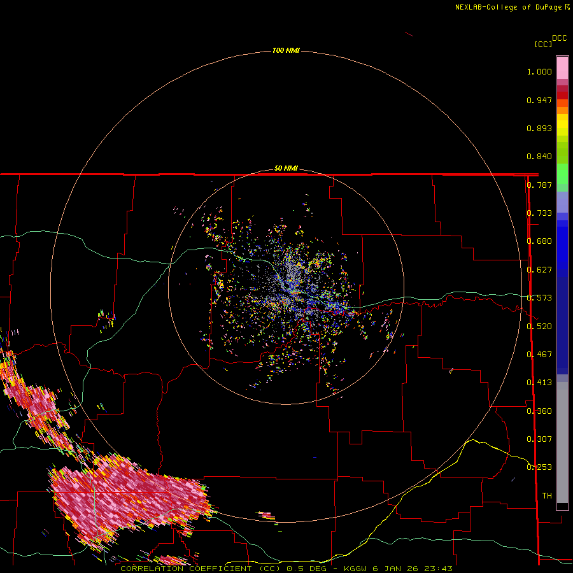Viewport: 573px width, 573px height.
Task: Select the 0.893 scale value
Action: point(539,128)
